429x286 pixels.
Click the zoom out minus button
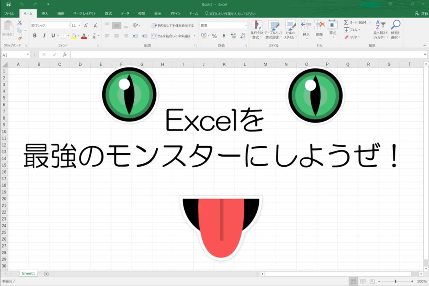(x=379, y=281)
